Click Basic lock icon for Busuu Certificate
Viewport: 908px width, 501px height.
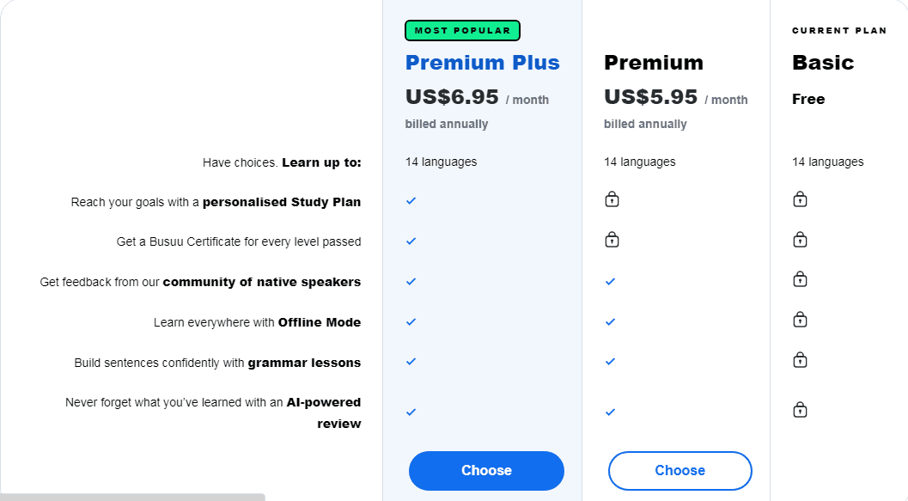pyautogui.click(x=800, y=239)
